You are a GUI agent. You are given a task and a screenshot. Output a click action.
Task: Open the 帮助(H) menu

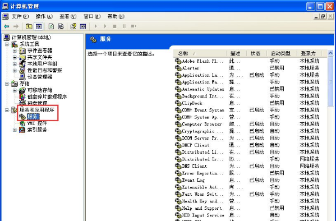coord(116,16)
